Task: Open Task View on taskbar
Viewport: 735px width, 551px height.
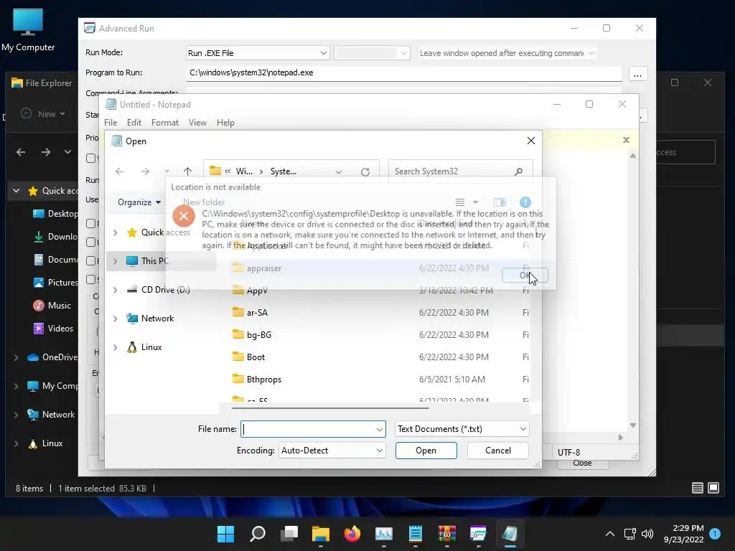Action: point(289,533)
